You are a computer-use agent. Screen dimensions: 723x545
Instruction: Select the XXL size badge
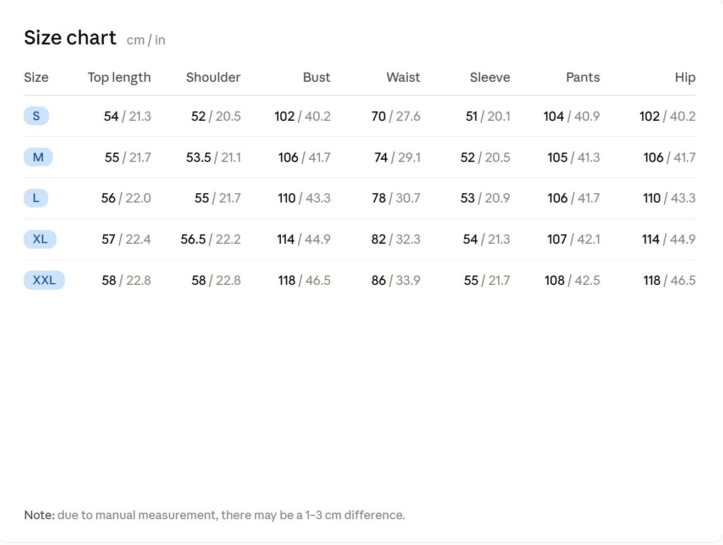pyautogui.click(x=44, y=280)
